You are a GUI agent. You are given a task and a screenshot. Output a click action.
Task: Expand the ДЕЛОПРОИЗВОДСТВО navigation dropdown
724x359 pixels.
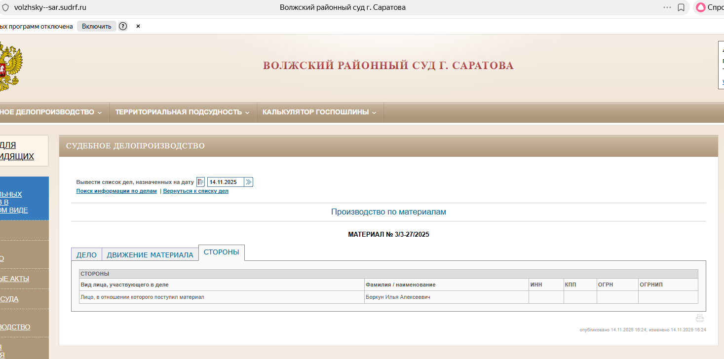pyautogui.click(x=49, y=112)
